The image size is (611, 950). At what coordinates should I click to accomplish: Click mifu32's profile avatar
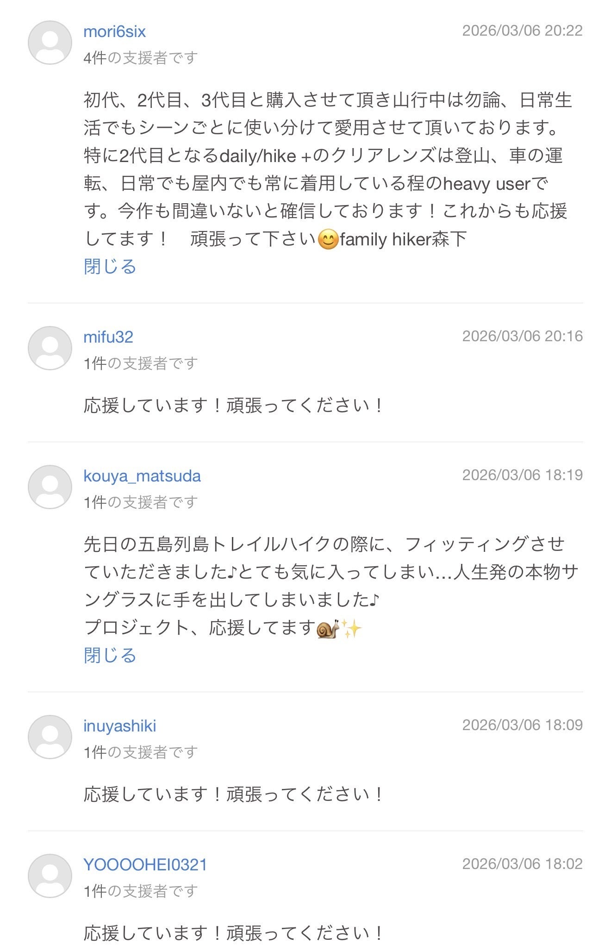click(x=50, y=348)
